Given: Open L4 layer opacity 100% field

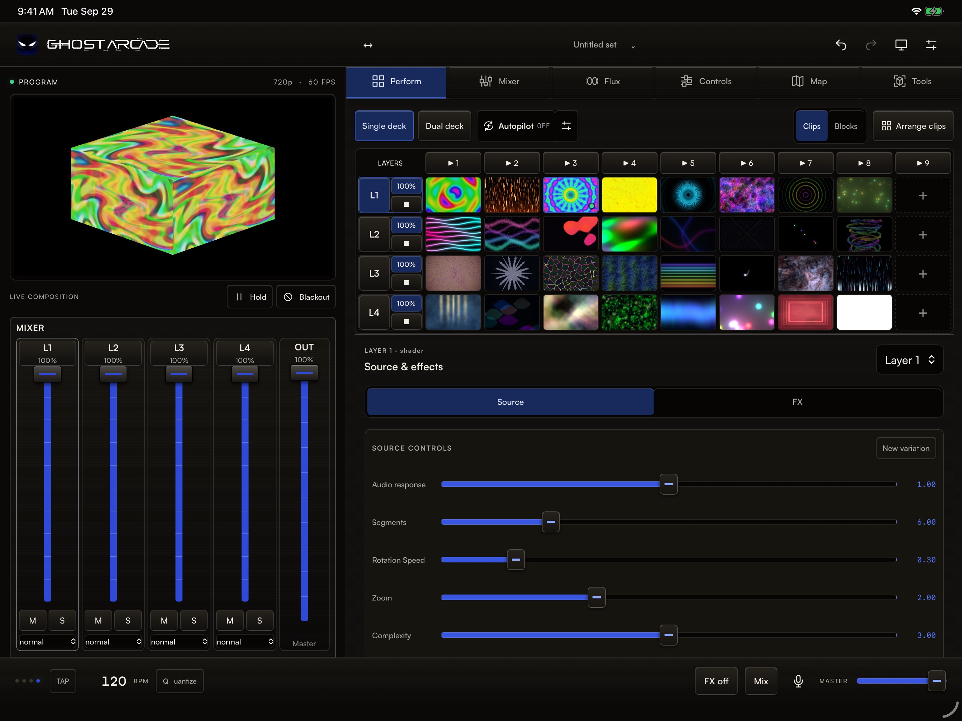Looking at the screenshot, I should [x=406, y=303].
